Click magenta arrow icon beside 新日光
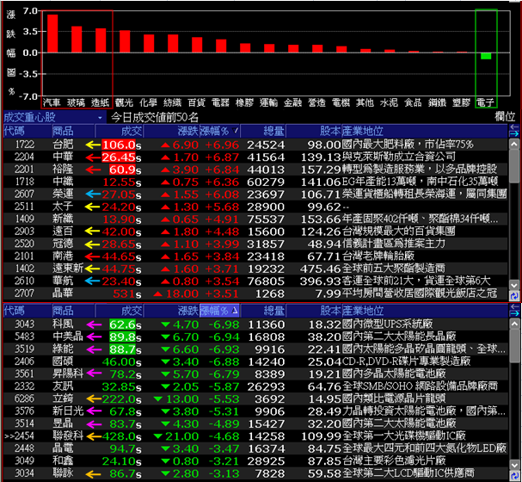Viewport: 522px width, 482px height. tap(94, 411)
